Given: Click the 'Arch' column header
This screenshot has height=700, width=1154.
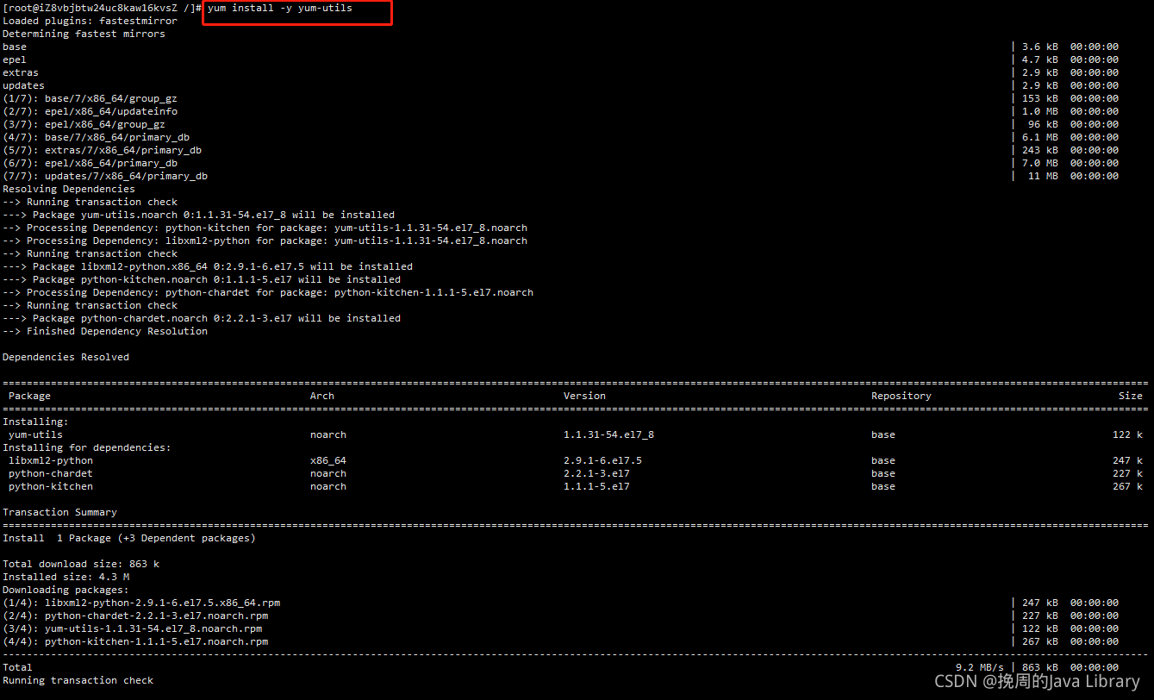Looking at the screenshot, I should (322, 396).
